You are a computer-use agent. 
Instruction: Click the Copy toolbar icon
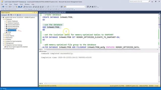(x=48, y=7)
